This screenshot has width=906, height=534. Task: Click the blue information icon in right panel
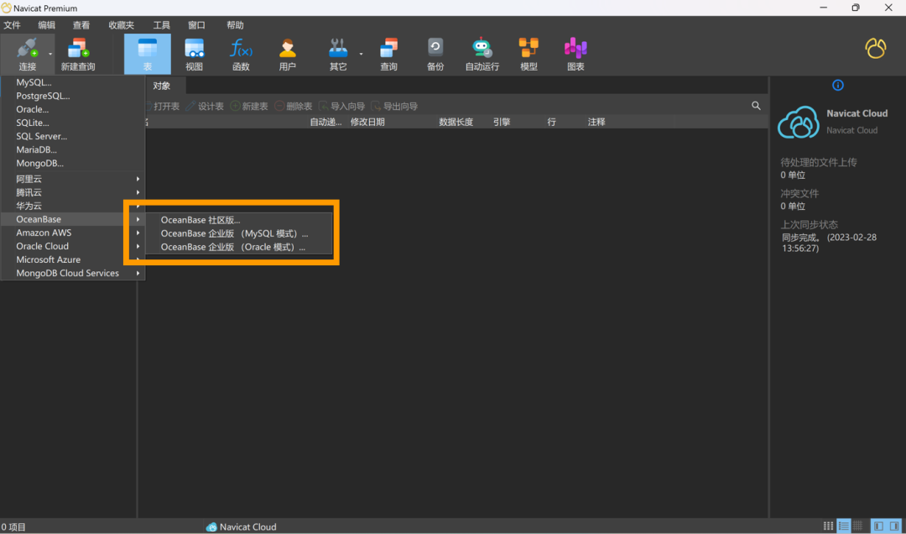pos(838,85)
